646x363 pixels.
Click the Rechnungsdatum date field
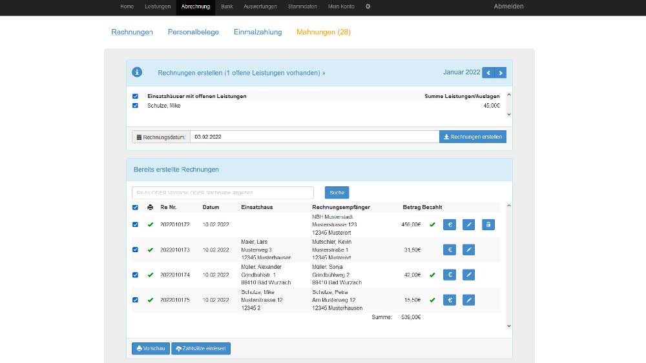[x=315, y=137]
